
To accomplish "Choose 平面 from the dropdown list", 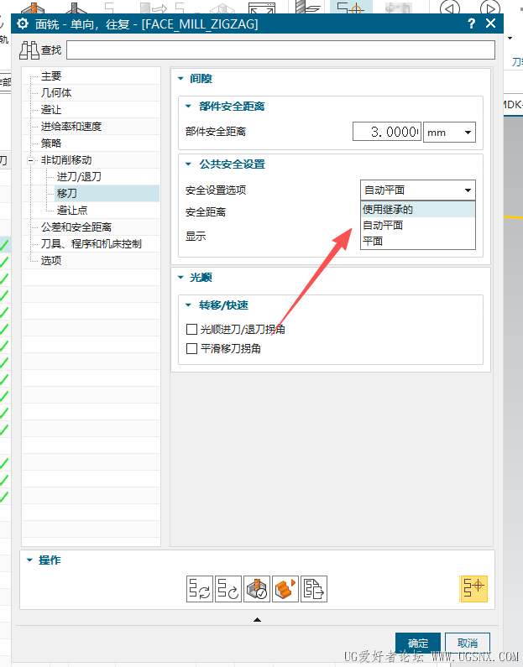I will [418, 241].
